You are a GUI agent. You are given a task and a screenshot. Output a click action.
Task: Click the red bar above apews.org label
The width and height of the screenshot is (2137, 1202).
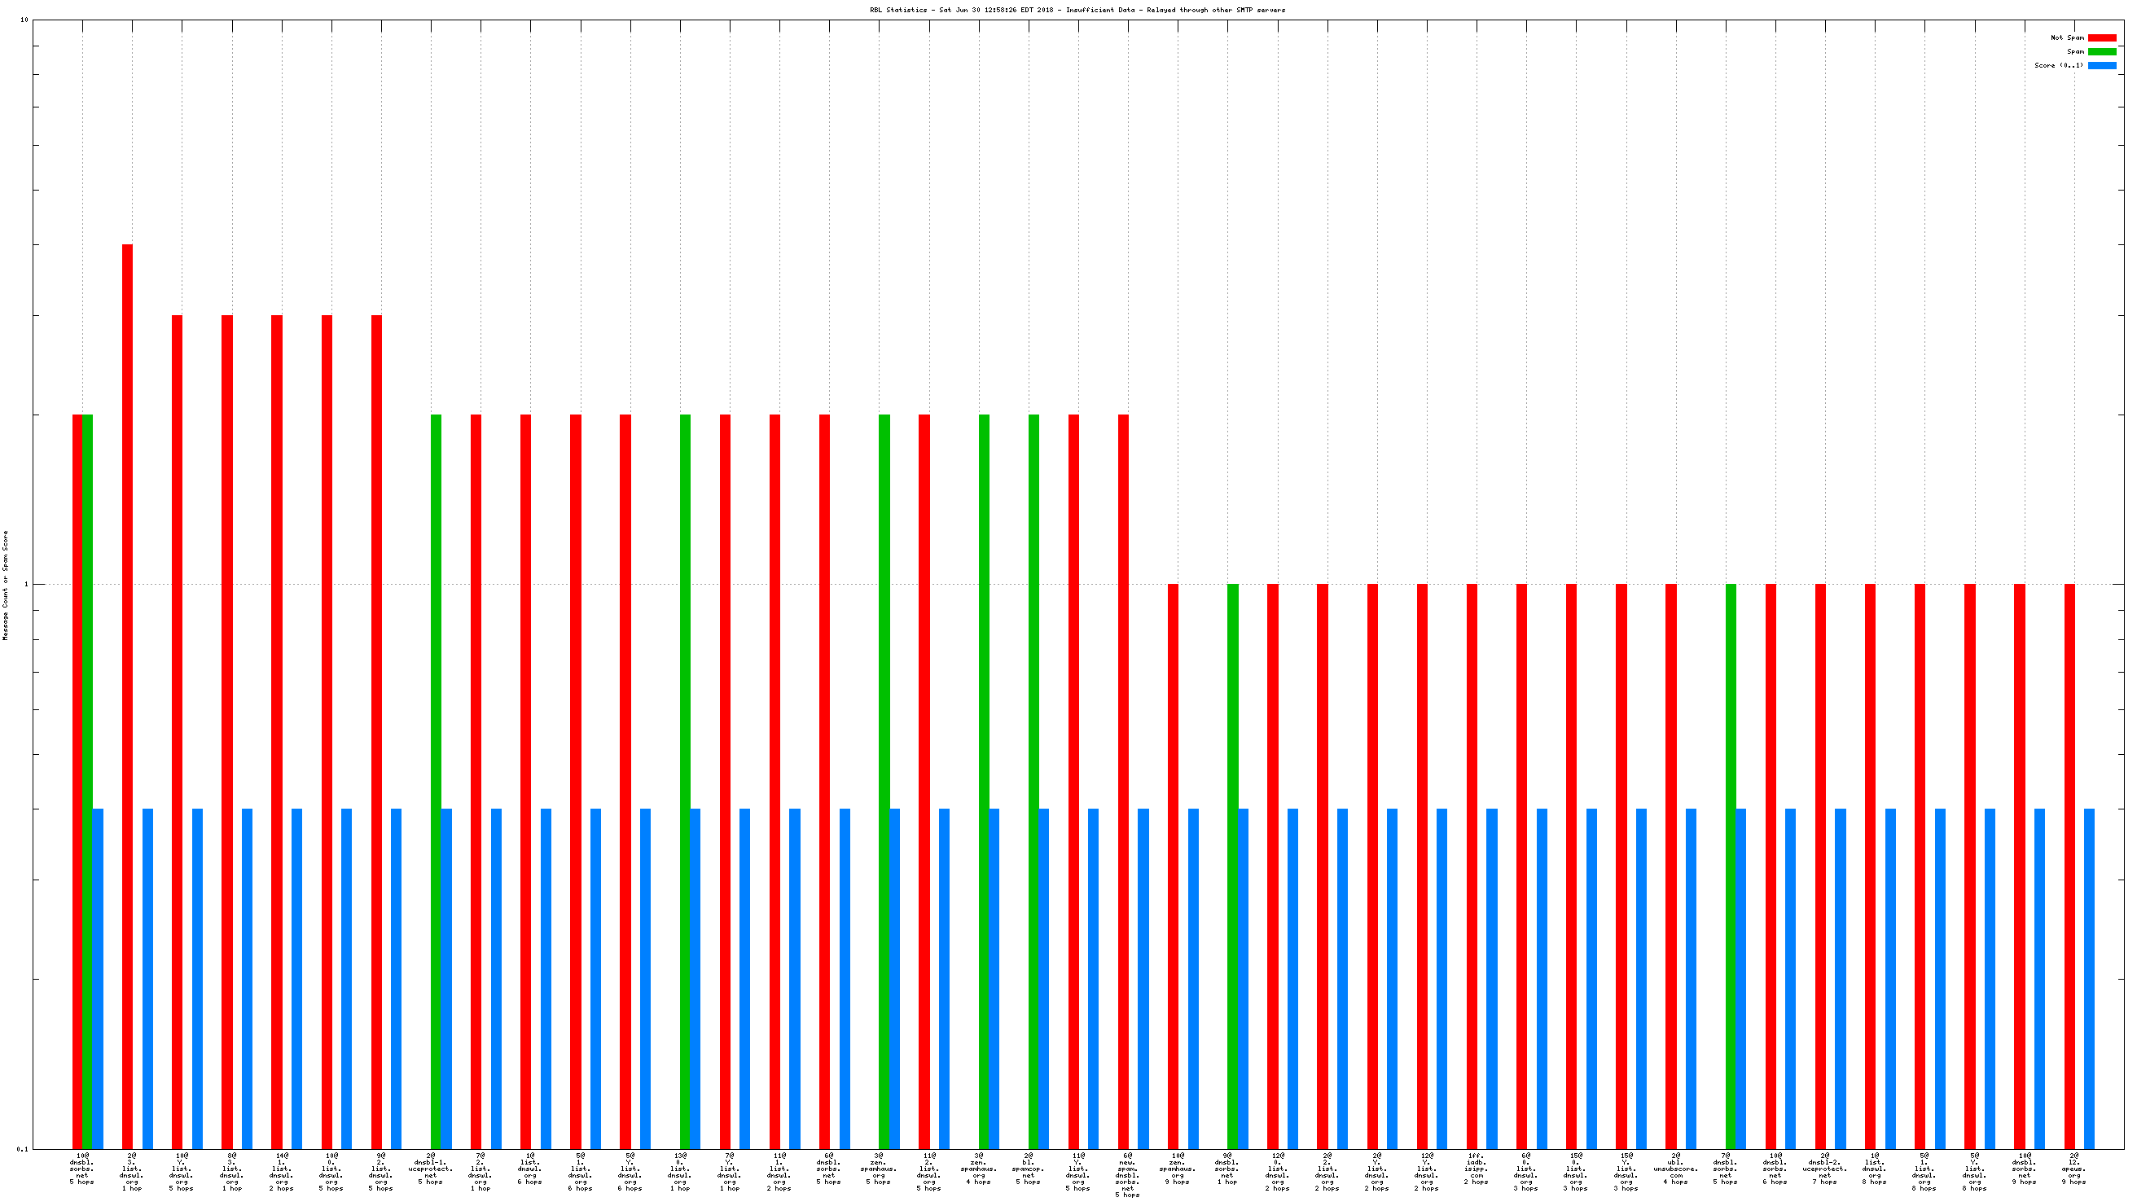[x=2069, y=865]
